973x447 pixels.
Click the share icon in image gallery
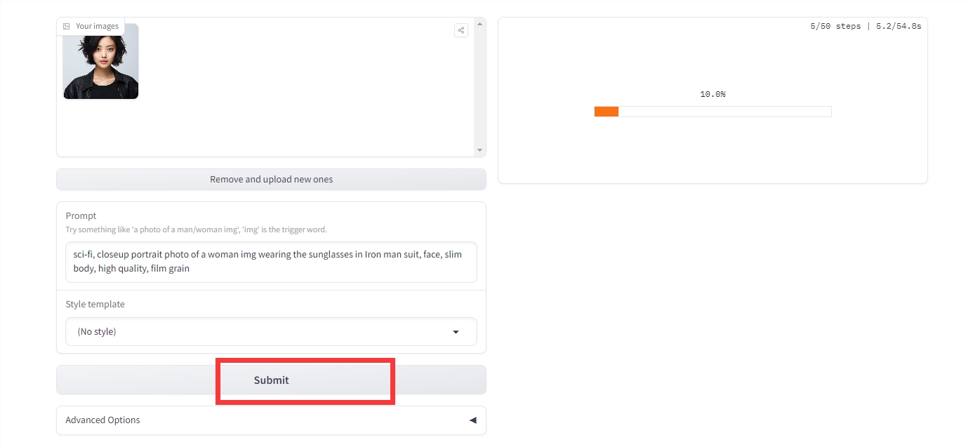click(x=461, y=30)
